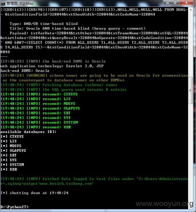
Task: Click the "resumed: LIS" log line
Action: 36,99
